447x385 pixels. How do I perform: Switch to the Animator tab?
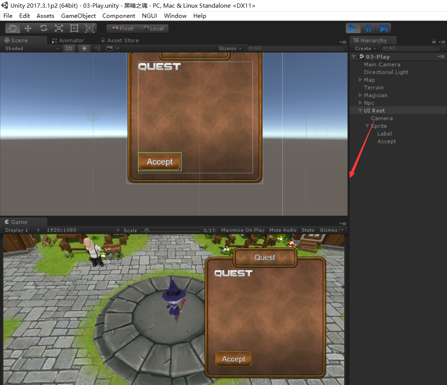68,40
